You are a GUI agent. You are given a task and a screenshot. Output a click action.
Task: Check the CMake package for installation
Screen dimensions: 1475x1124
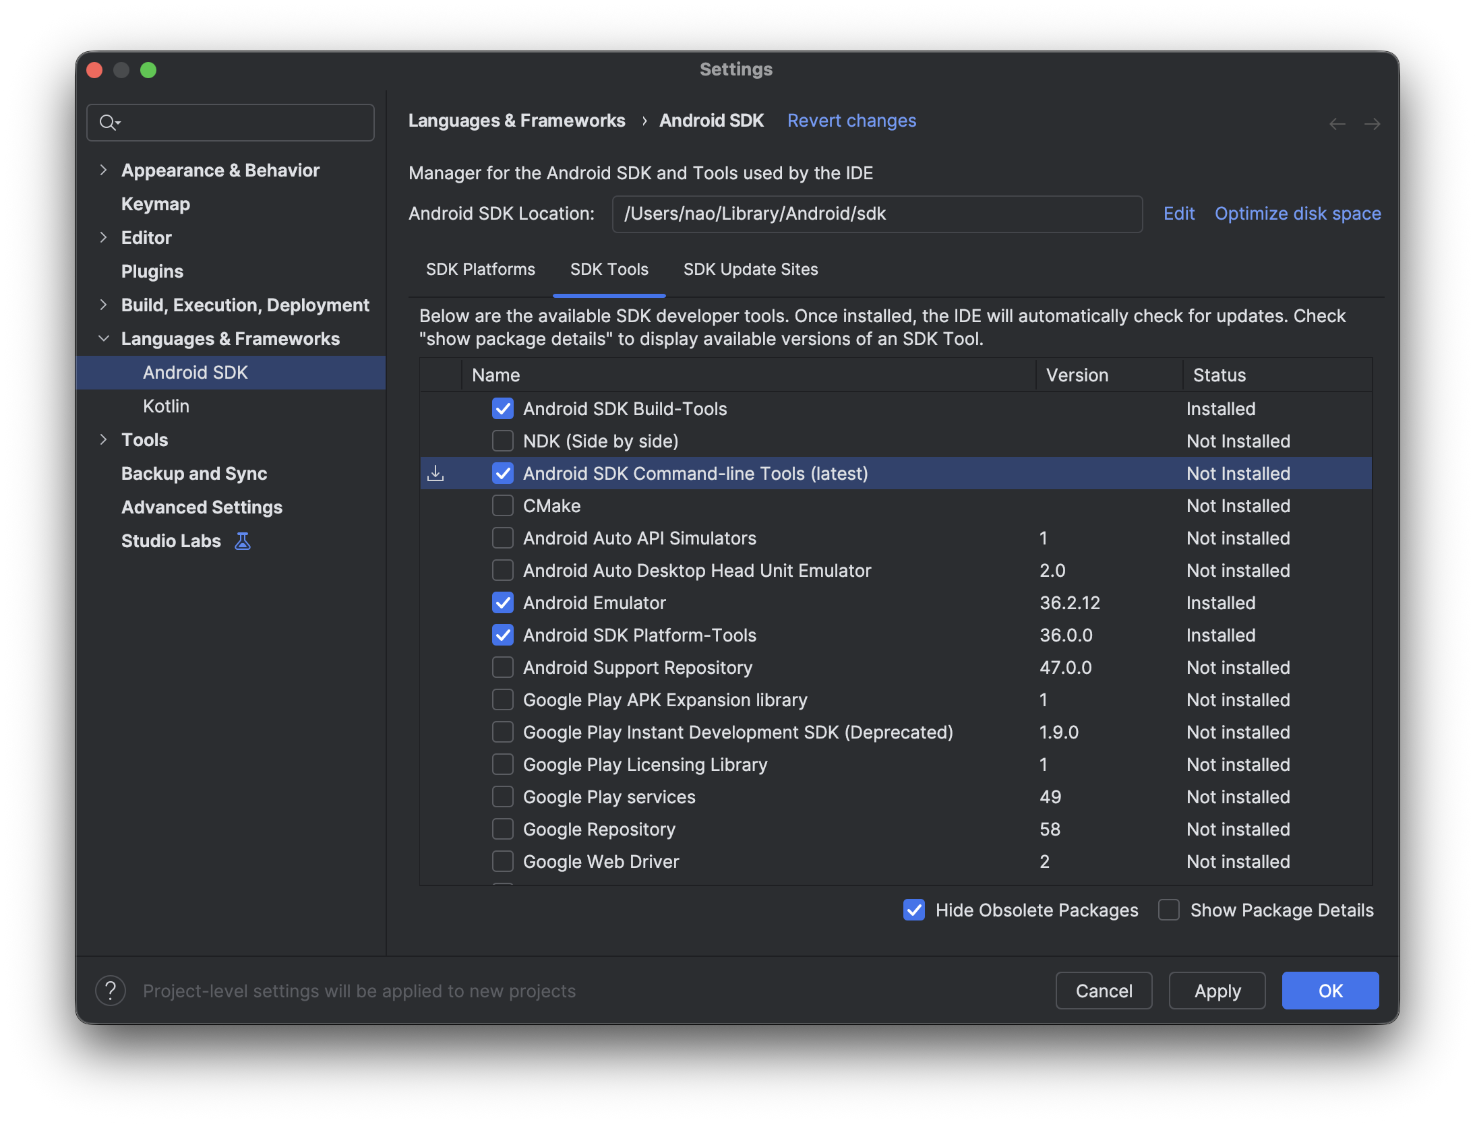coord(503,505)
